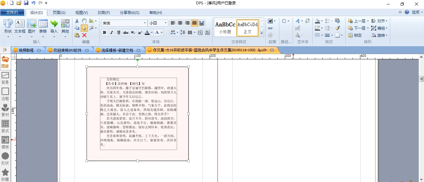Open the 图库 sidebar panel
This screenshot has width=424, height=182.
click(5, 62)
